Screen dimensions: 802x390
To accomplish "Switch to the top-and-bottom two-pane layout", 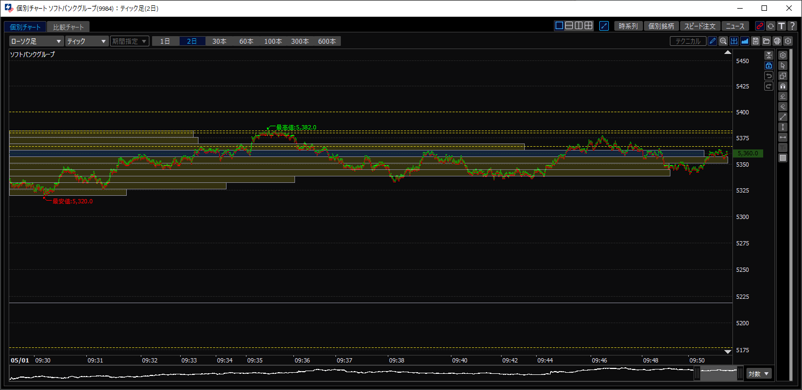I will click(x=569, y=25).
